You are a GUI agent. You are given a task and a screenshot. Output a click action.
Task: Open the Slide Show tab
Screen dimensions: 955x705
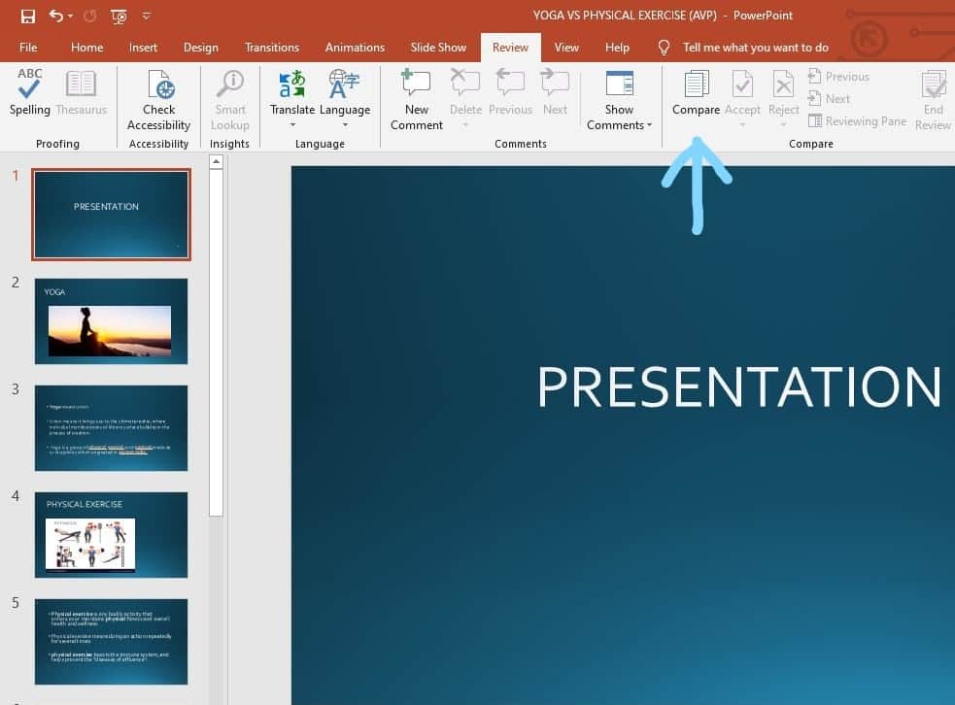point(438,47)
